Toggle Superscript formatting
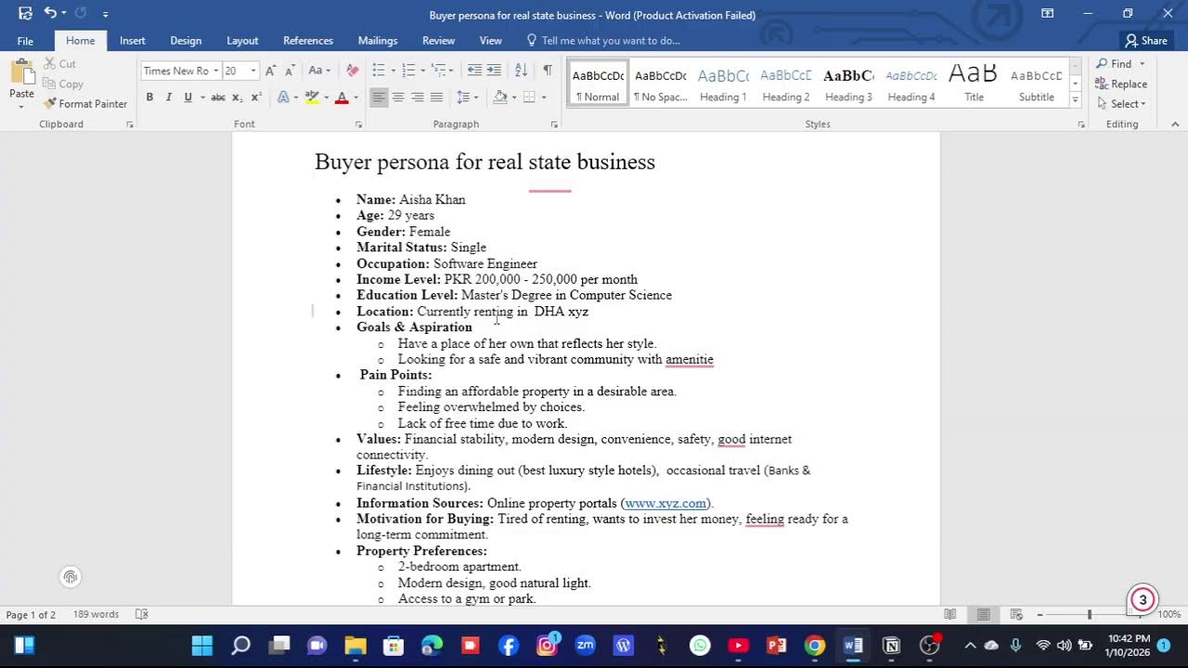Screen dimensions: 1188x668 257,97
